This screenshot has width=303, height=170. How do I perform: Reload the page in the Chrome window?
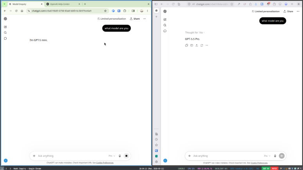16,11
